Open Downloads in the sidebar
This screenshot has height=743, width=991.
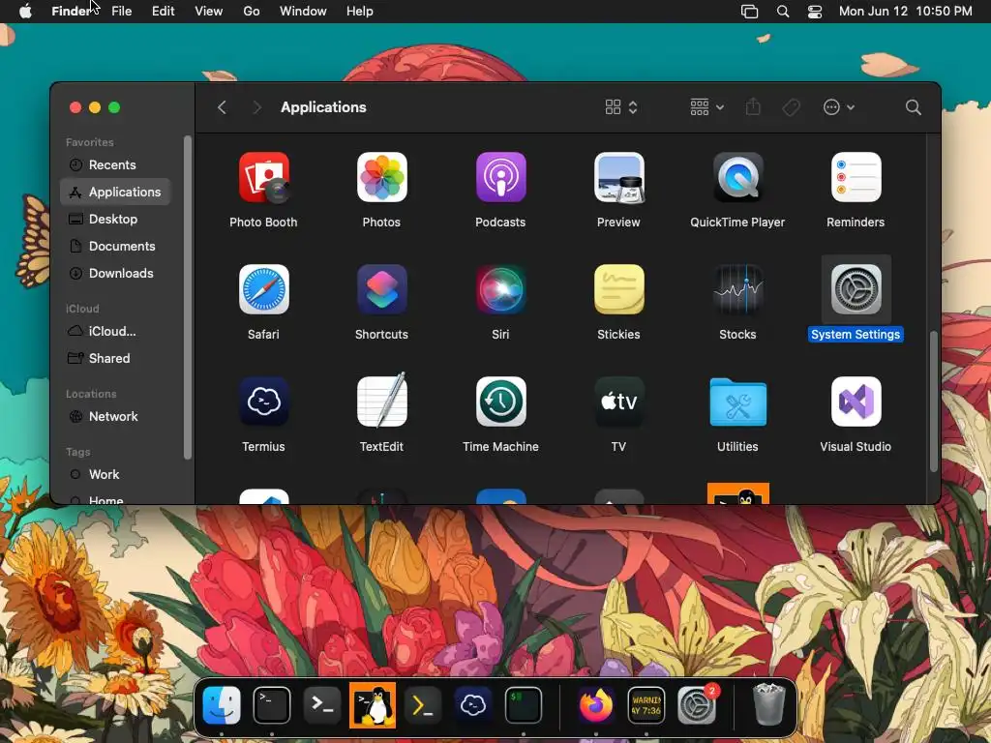pyautogui.click(x=116, y=274)
